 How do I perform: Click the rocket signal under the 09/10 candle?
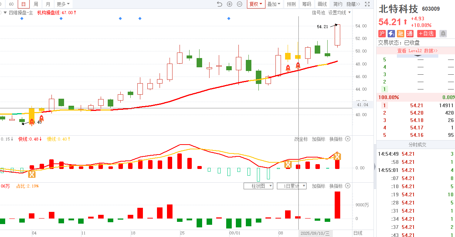tap(298, 66)
